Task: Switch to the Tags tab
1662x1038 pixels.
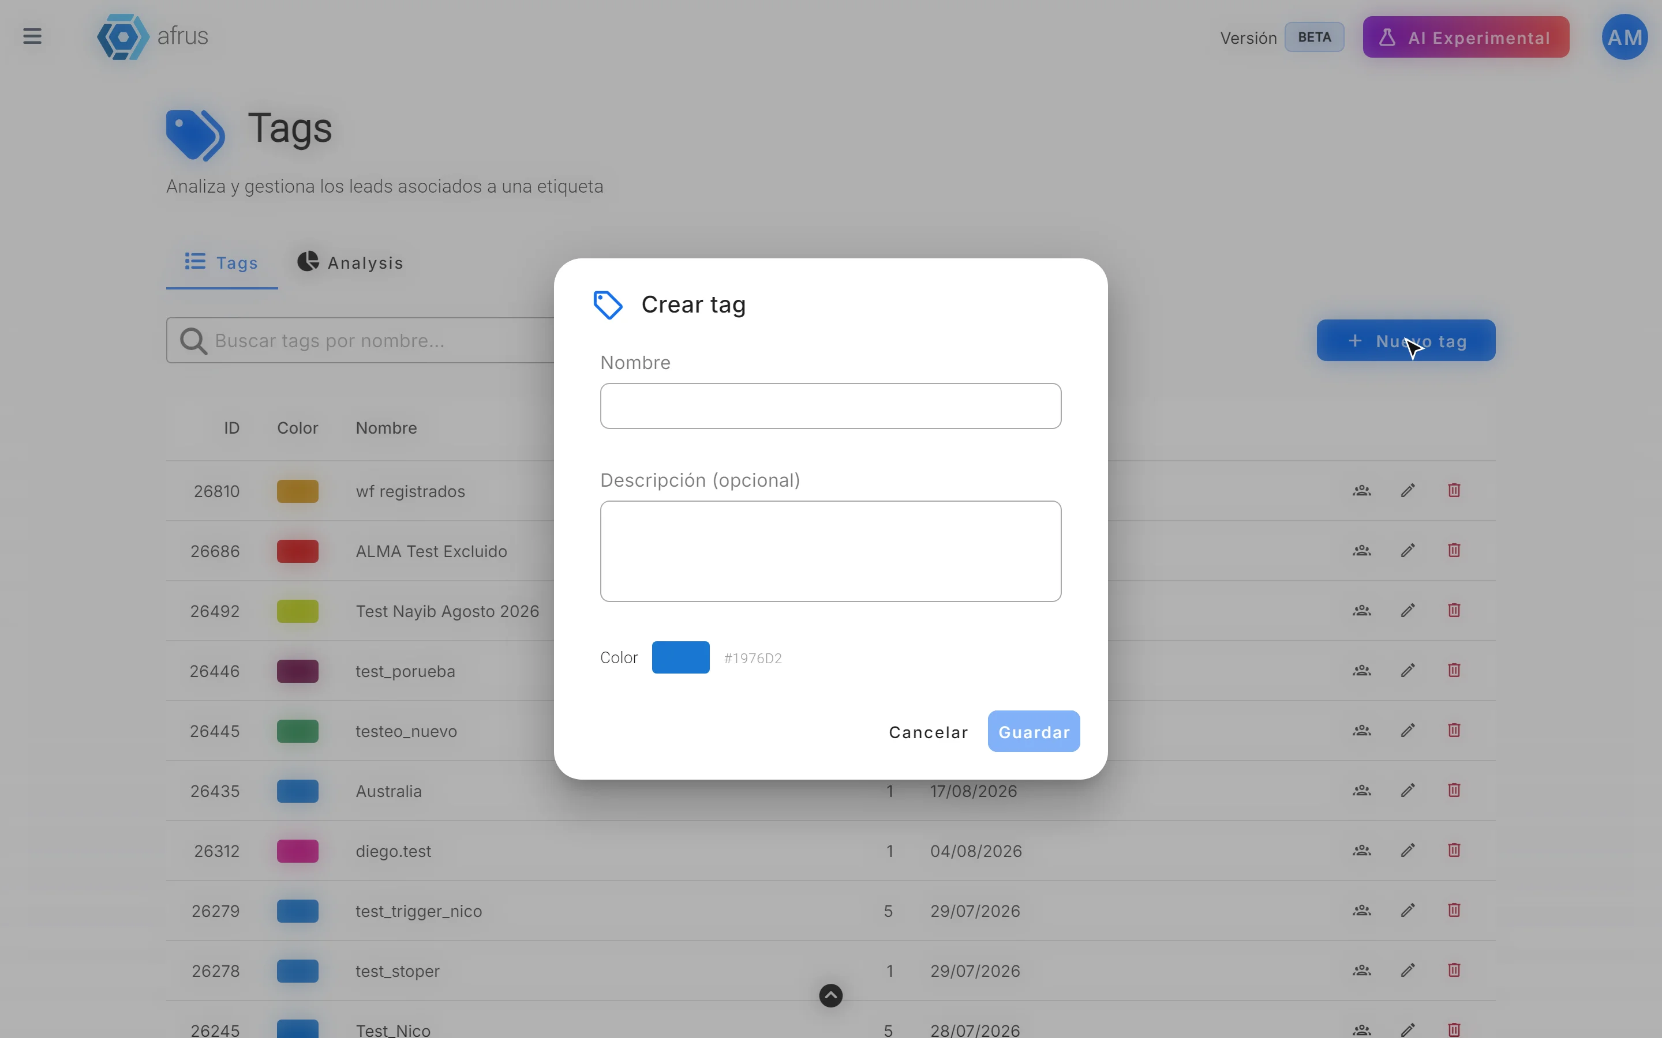Action: pos(221,263)
